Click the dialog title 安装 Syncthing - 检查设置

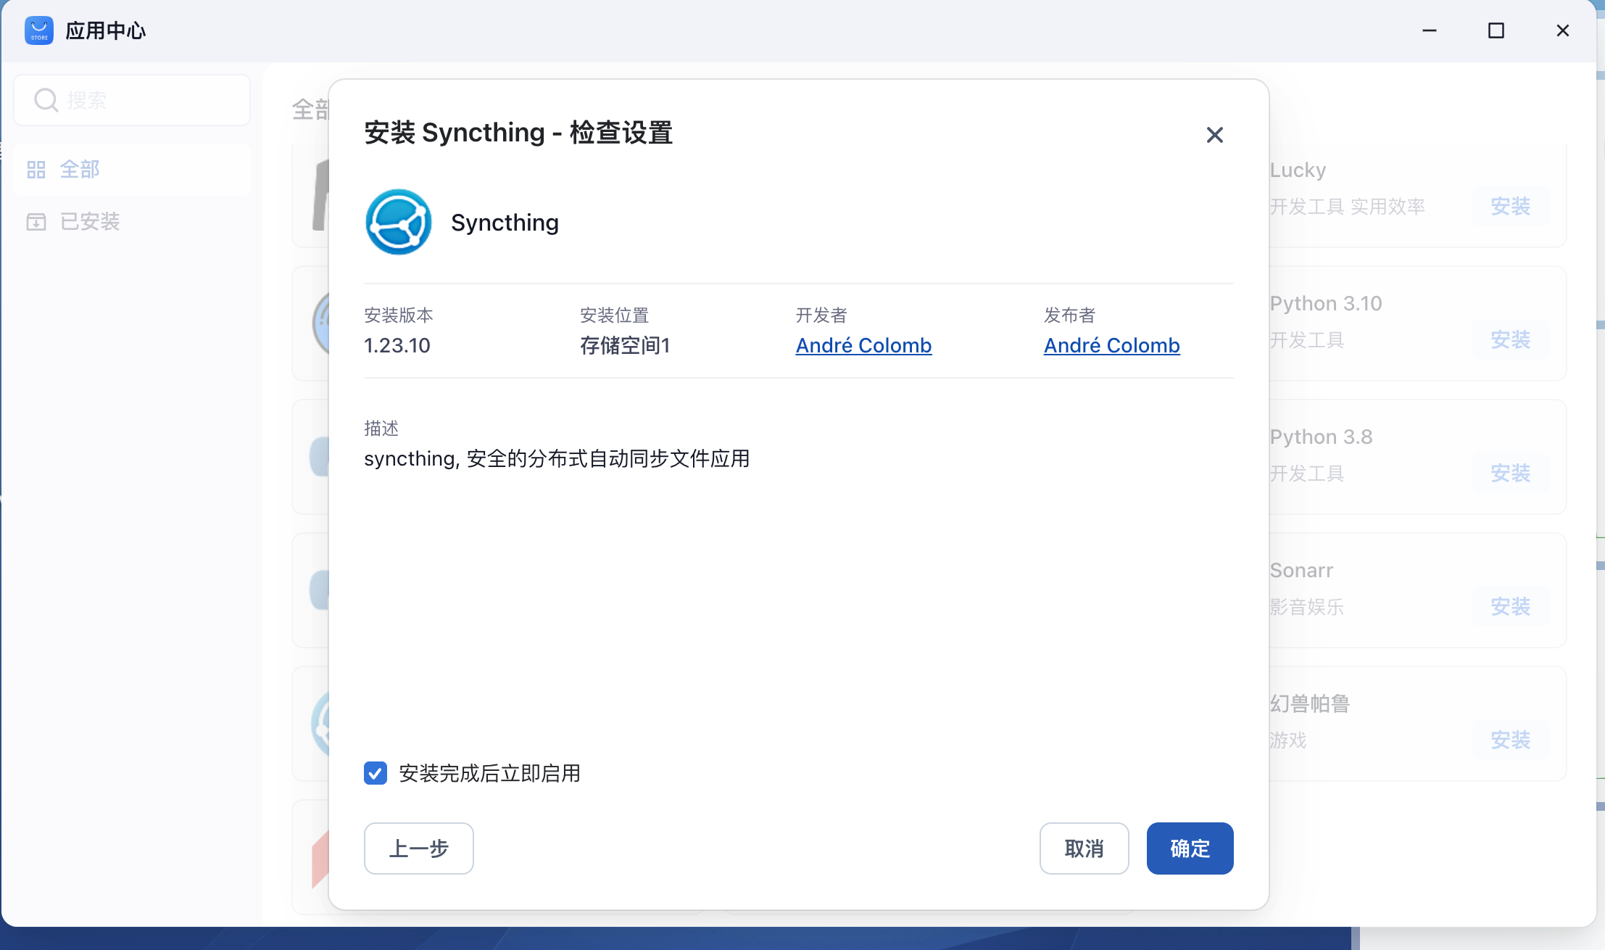pyautogui.click(x=518, y=133)
